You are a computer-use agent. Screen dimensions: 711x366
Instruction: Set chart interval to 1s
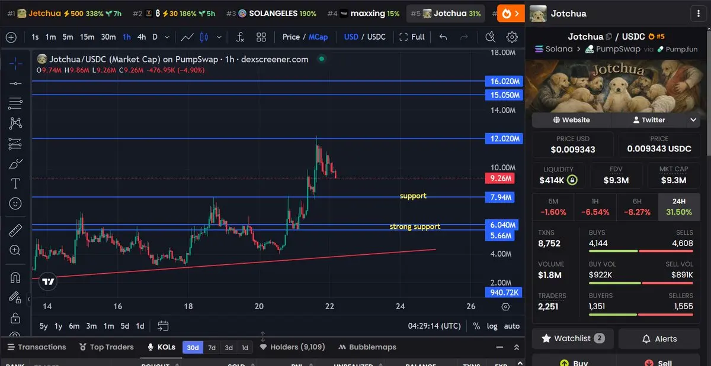pyautogui.click(x=35, y=37)
